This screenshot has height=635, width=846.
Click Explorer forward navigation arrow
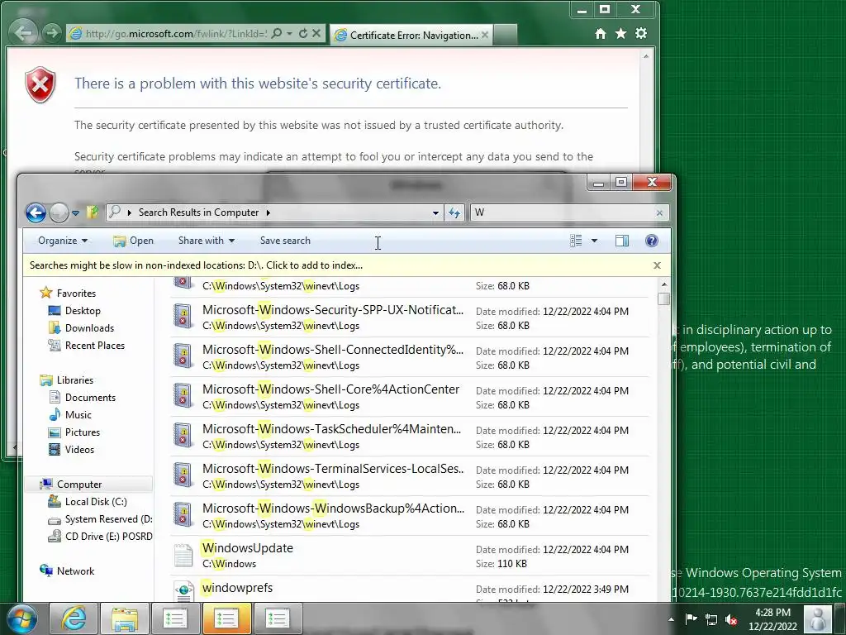pos(59,212)
